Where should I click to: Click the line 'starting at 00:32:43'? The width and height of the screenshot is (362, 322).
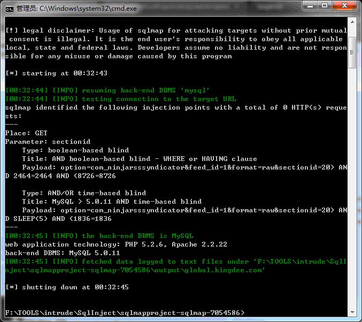tap(56, 73)
